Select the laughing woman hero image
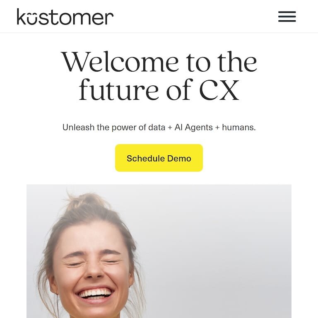Screen dimensions: 318x318 click(159, 251)
